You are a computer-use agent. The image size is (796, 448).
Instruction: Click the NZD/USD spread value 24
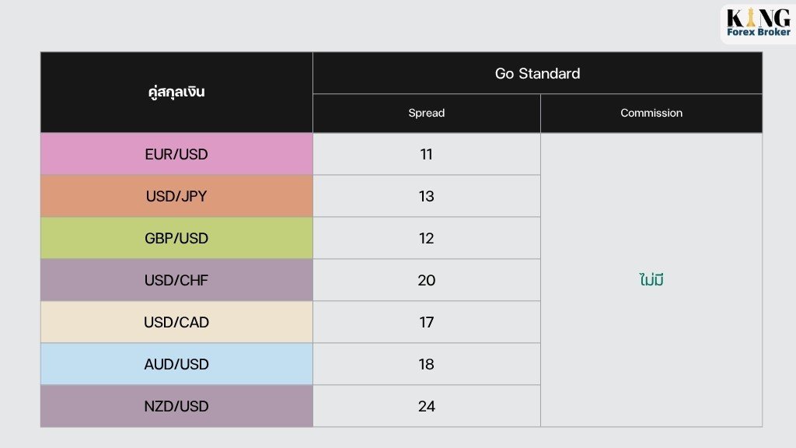pyautogui.click(x=427, y=406)
